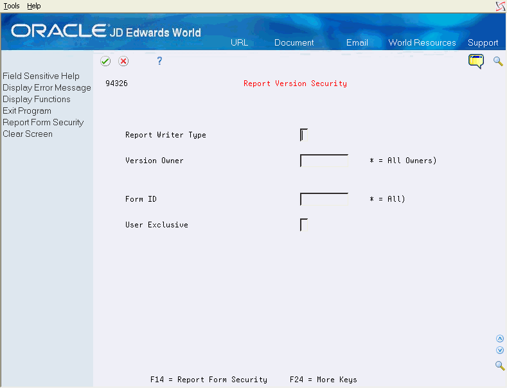This screenshot has height=388, width=507.
Task: Choose Exit Program in sidebar
Action: [x=27, y=111]
